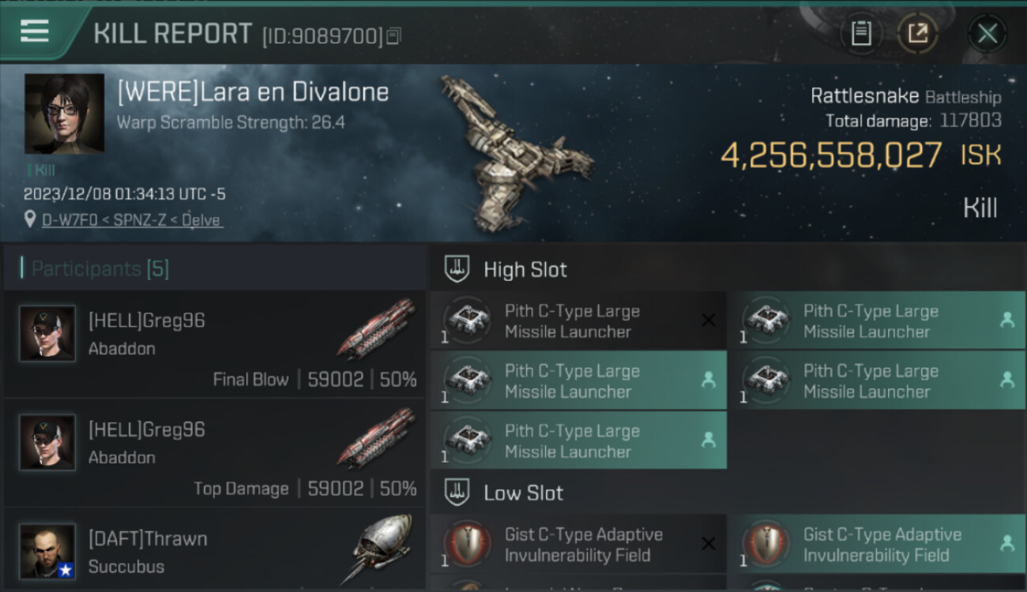
Task: Open the clipboard list icon in the header
Action: 861,33
